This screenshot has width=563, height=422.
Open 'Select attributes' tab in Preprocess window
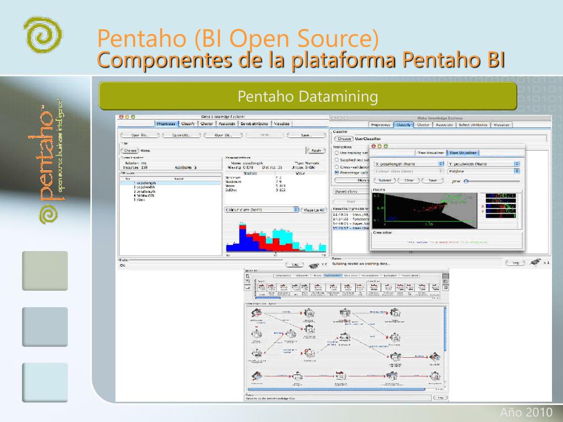coord(254,124)
